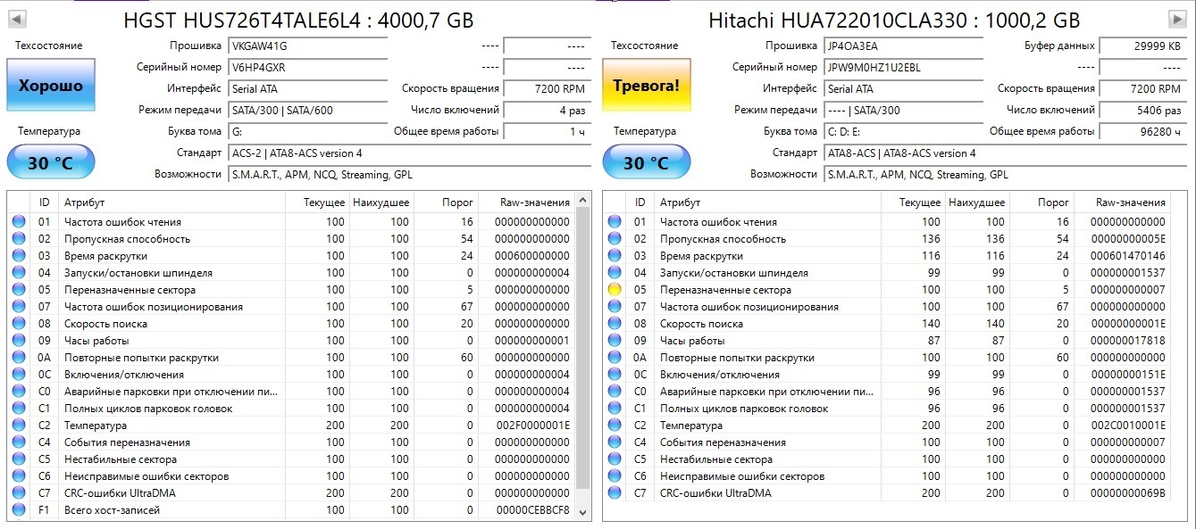Image resolution: width=1196 pixels, height=529 pixels.
Task: Click status icon for right 'CRC-ошибки UltraDMA'
Action: [615, 493]
